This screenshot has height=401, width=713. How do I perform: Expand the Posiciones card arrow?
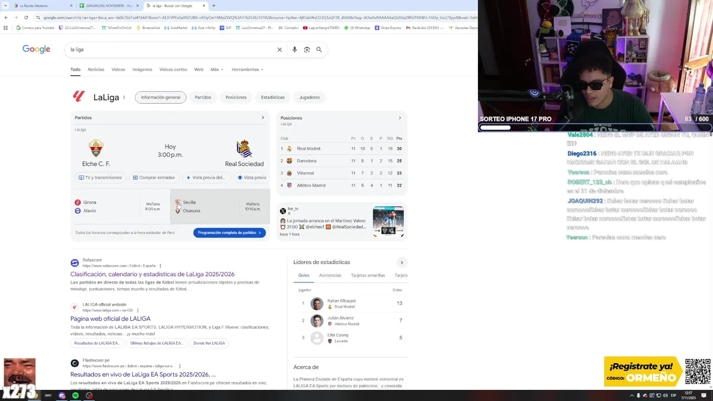399,118
